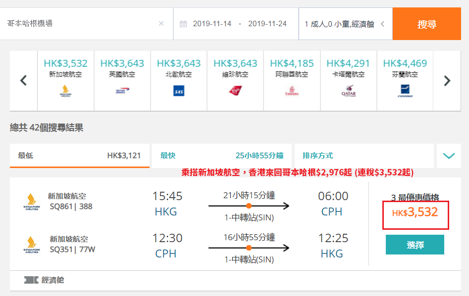Change departure date 2019-11-14
The image size is (469, 296).
[212, 24]
